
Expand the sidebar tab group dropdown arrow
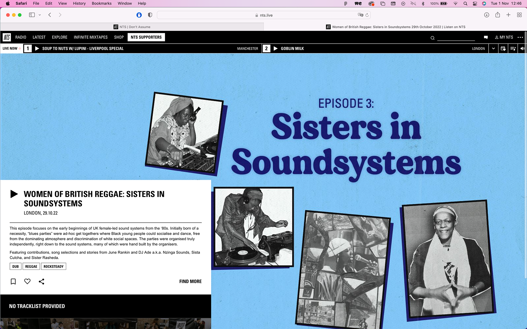click(40, 15)
